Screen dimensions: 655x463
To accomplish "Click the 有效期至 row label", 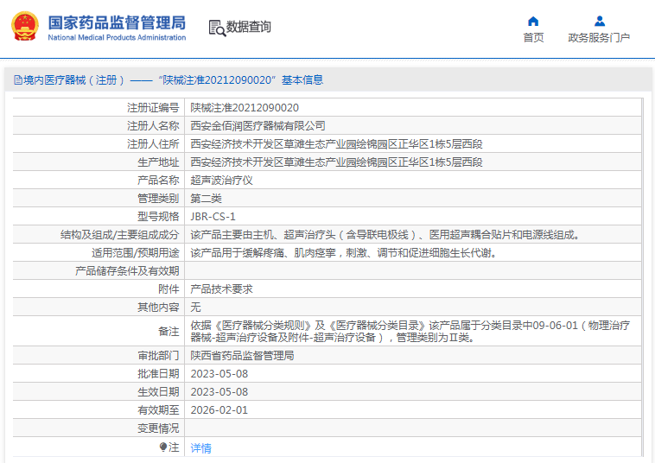I will pyautogui.click(x=158, y=410).
